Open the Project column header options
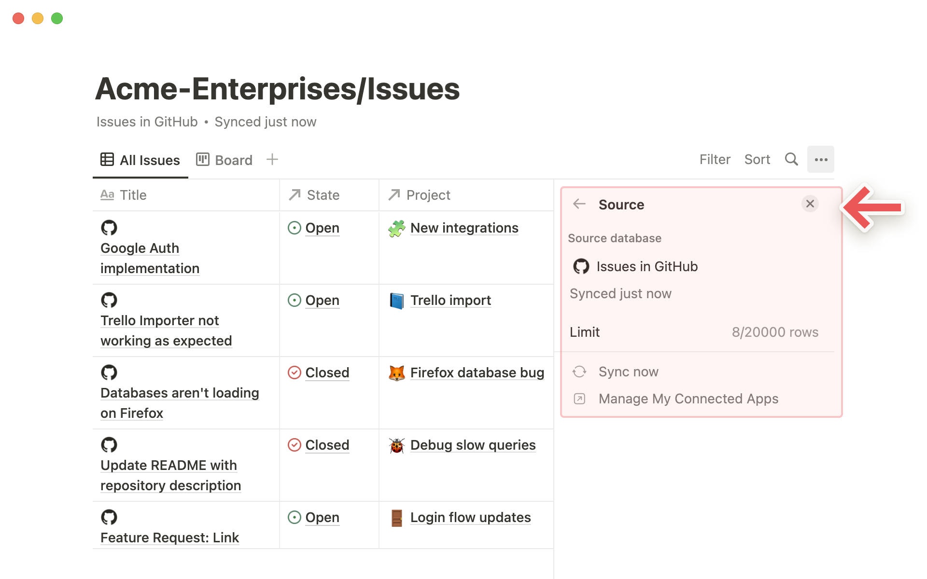The image size is (927, 579). pos(428,195)
